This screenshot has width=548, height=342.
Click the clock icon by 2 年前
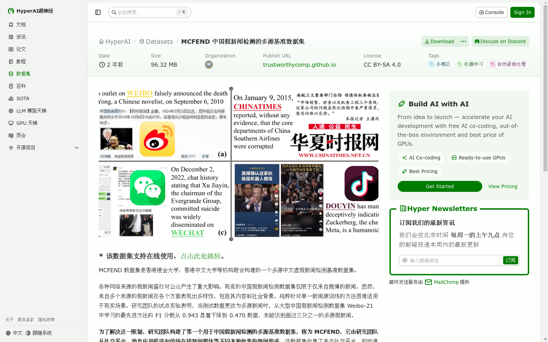[x=102, y=65]
